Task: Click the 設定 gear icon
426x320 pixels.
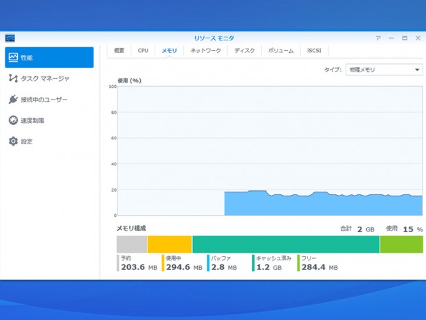Action: click(x=13, y=141)
